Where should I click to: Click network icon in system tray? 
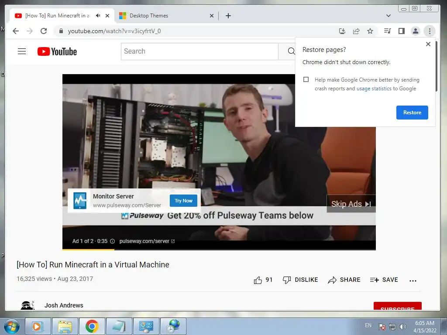pyautogui.click(x=392, y=327)
